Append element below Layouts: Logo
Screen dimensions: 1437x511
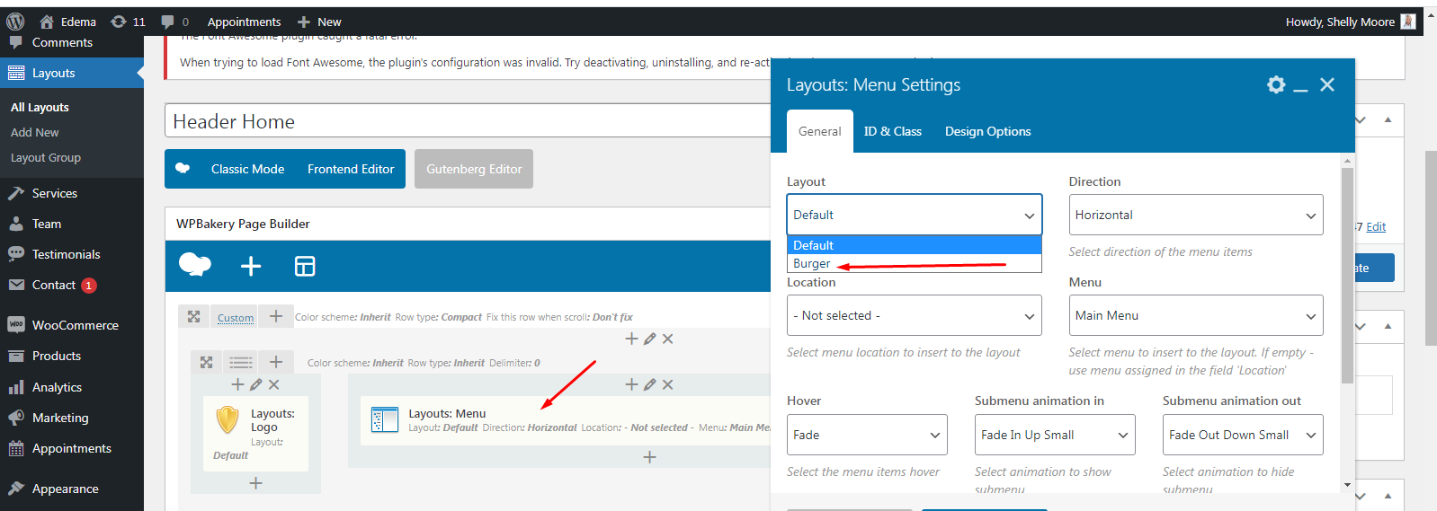click(x=255, y=483)
